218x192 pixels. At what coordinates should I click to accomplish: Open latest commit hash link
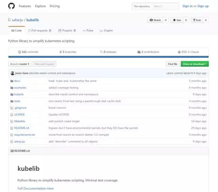click(188, 73)
